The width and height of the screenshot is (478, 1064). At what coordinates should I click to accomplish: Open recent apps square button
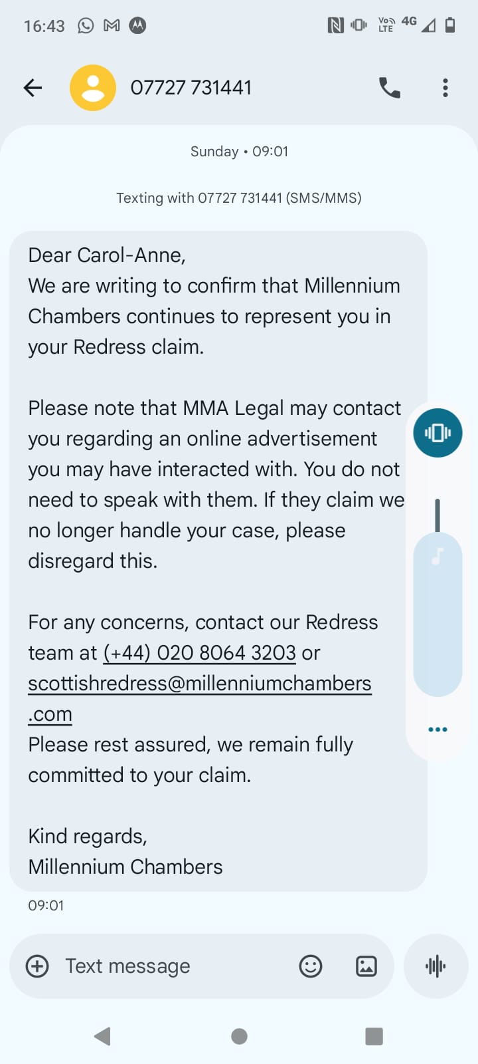(x=374, y=1036)
